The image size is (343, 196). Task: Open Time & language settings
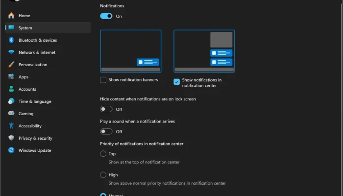coord(48,101)
